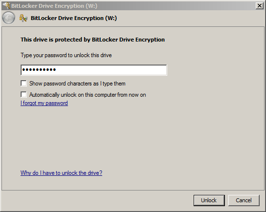The image size is (266, 212).
Task: Open the 'I forgot my password' link
Action: [44, 103]
